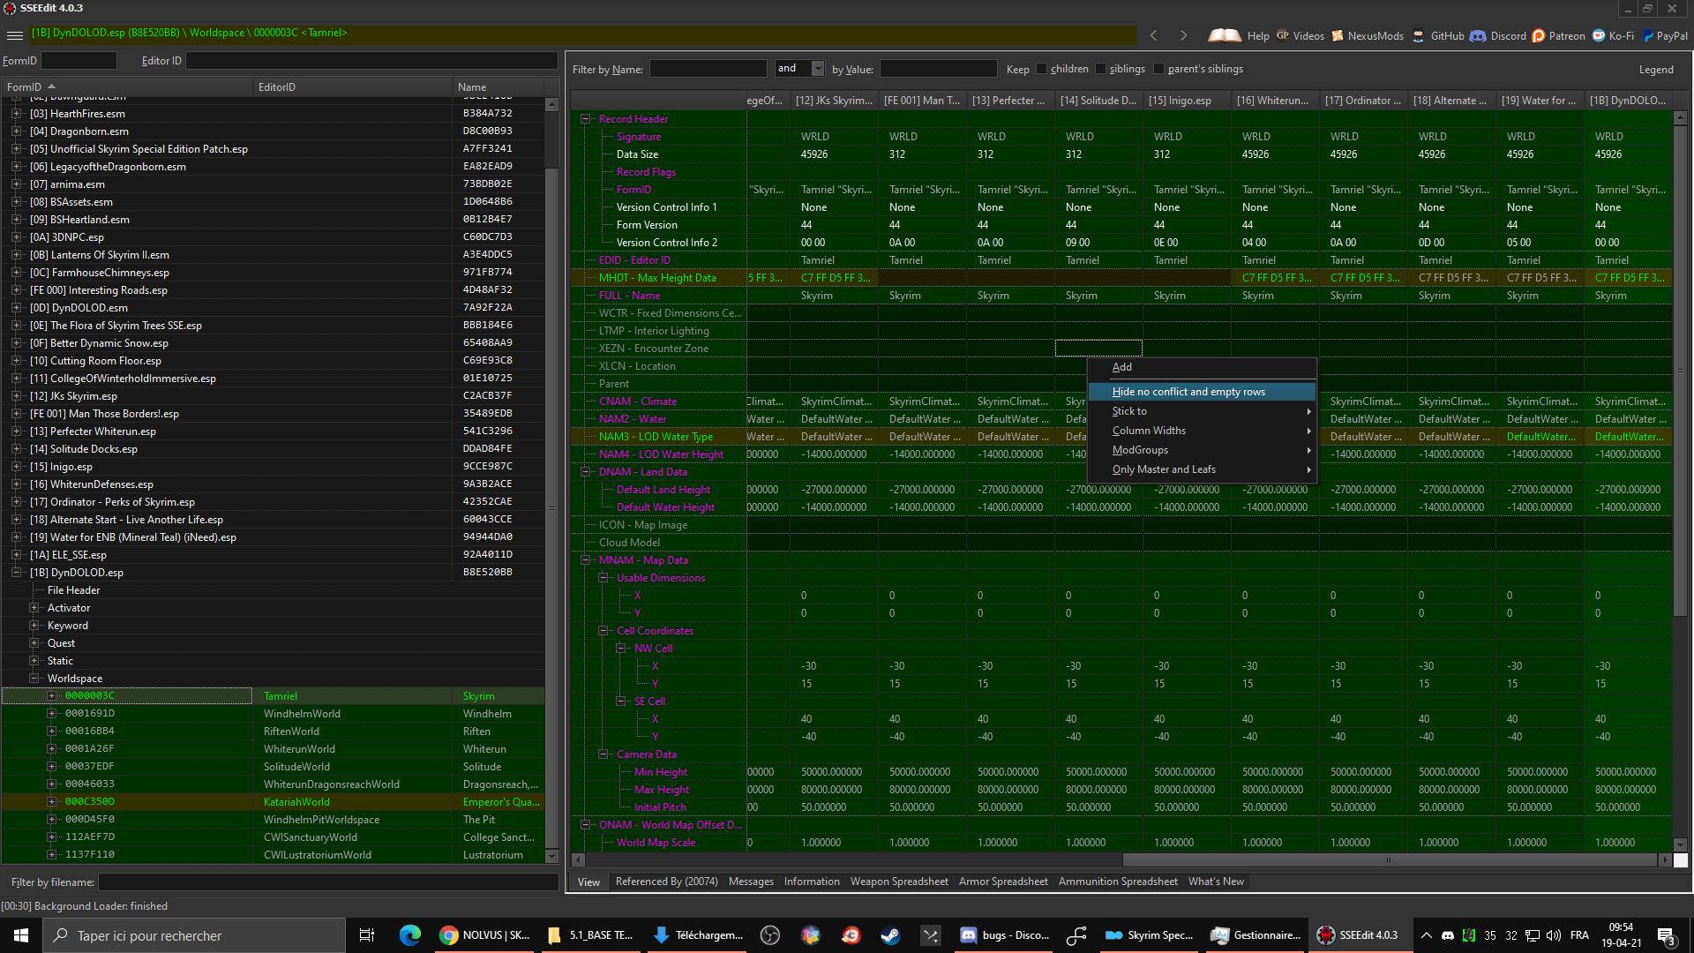Click the Filter by filename field
The height and width of the screenshot is (953, 1694).
[x=327, y=882]
